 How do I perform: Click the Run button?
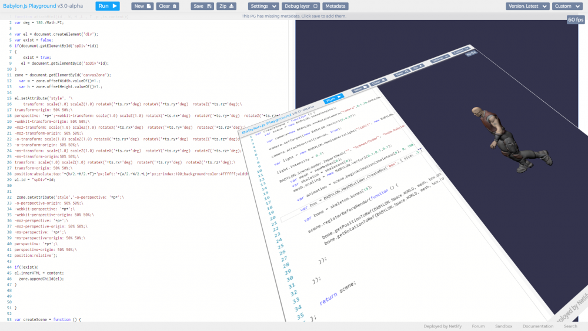coord(107,6)
